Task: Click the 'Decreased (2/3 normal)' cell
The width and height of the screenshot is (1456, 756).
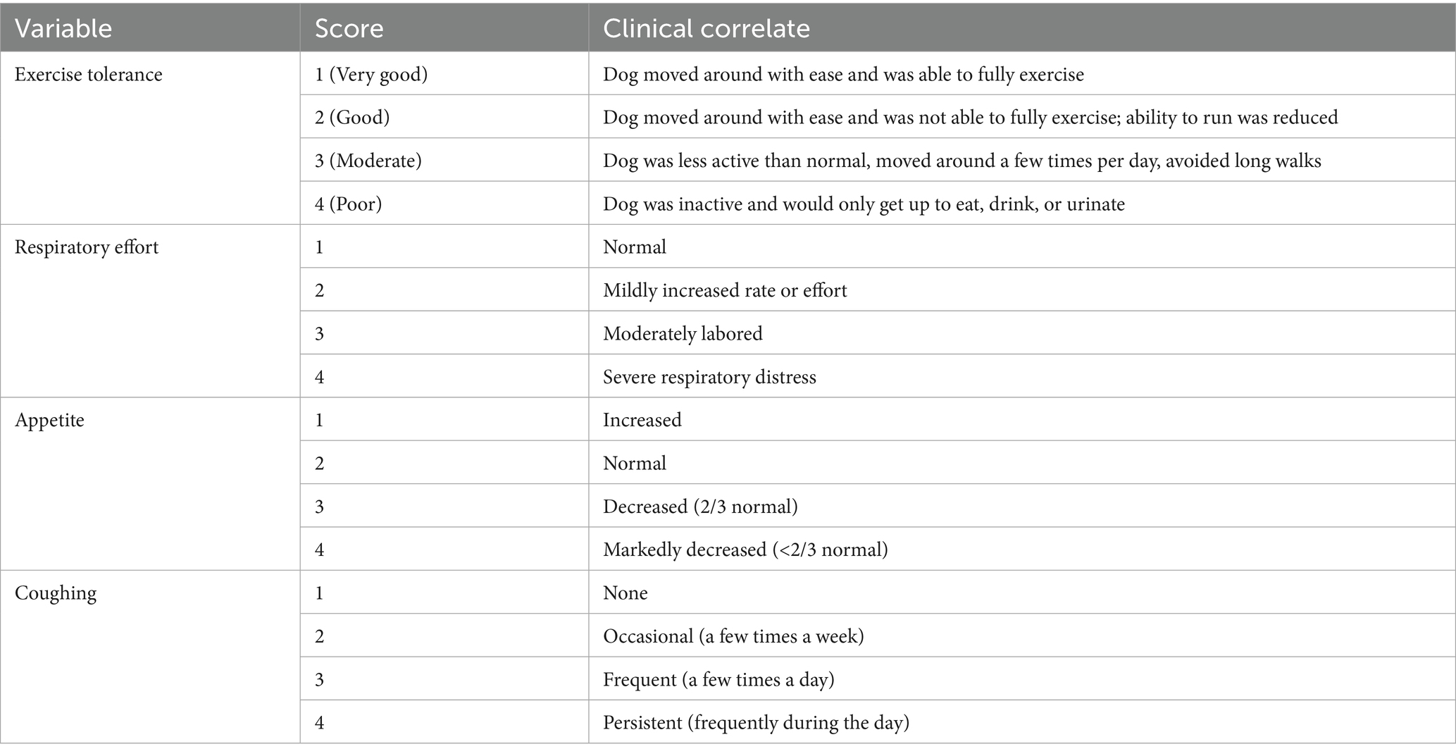Action: tap(700, 507)
